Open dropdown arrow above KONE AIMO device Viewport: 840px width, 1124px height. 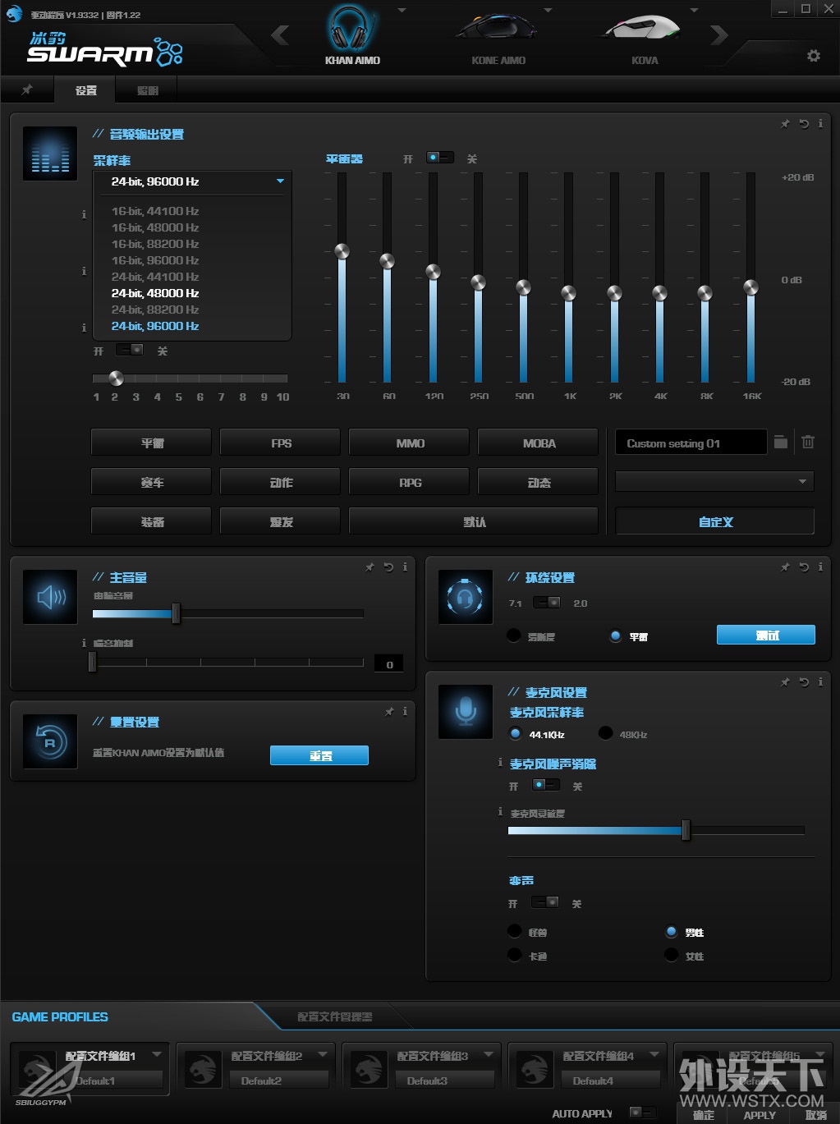click(548, 11)
